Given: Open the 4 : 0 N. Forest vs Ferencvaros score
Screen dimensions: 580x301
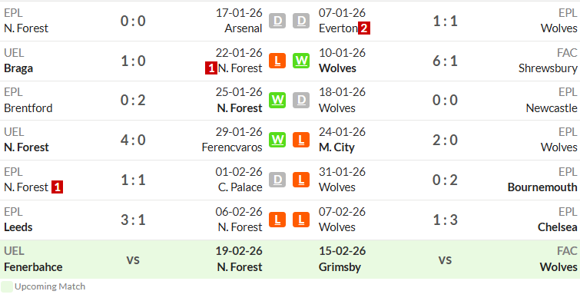Looking at the screenshot, I should pos(133,141).
